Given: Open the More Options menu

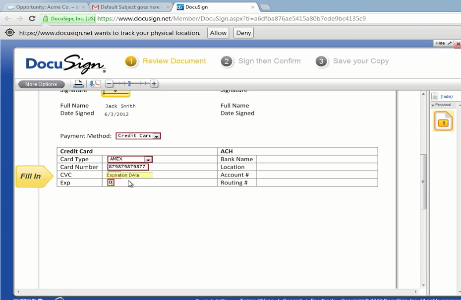Looking at the screenshot, I should (41, 84).
